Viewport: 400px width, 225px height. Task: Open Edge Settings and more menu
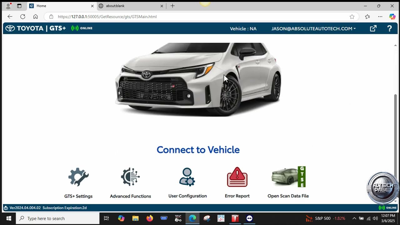pyautogui.click(x=380, y=17)
